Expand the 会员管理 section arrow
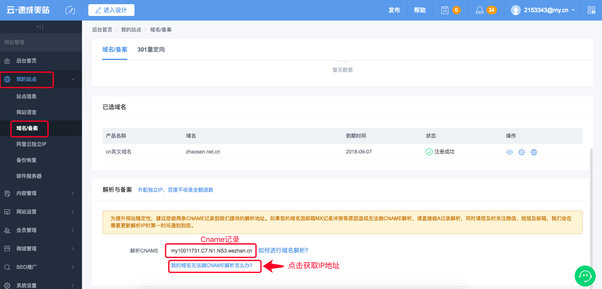The width and height of the screenshot is (602, 289). pyautogui.click(x=73, y=230)
